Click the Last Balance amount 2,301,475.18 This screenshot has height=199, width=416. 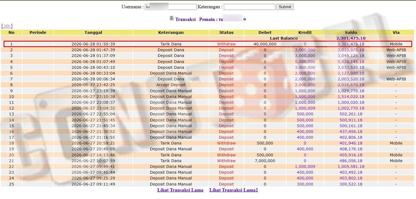click(351, 38)
